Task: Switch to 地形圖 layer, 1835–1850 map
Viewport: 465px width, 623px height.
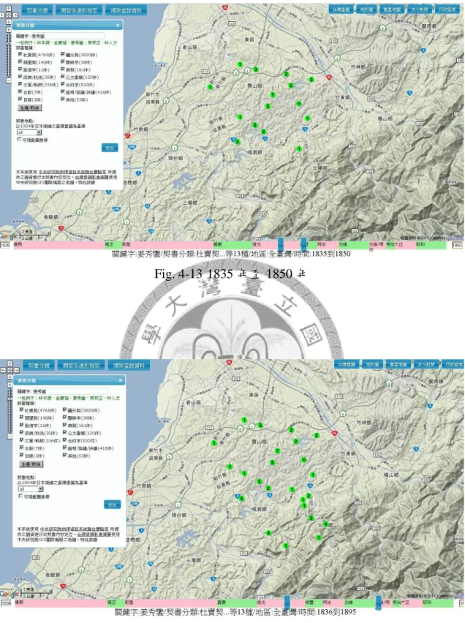Action: [366, 10]
